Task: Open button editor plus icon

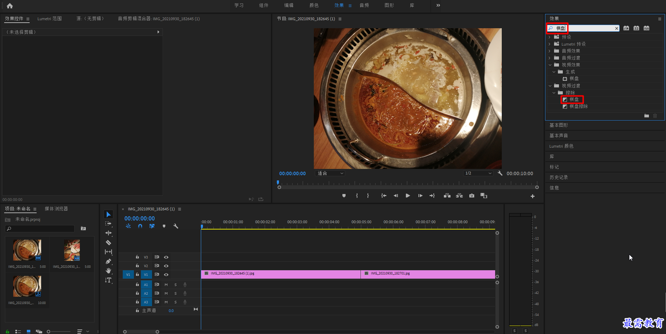Action: coord(532,196)
